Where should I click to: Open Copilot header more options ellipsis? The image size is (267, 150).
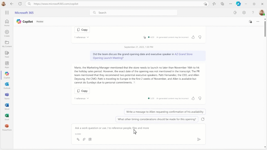tap(258, 22)
